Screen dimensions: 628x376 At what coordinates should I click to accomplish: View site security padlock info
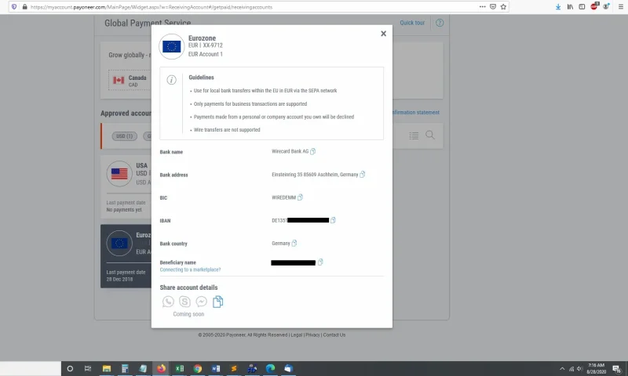click(24, 7)
